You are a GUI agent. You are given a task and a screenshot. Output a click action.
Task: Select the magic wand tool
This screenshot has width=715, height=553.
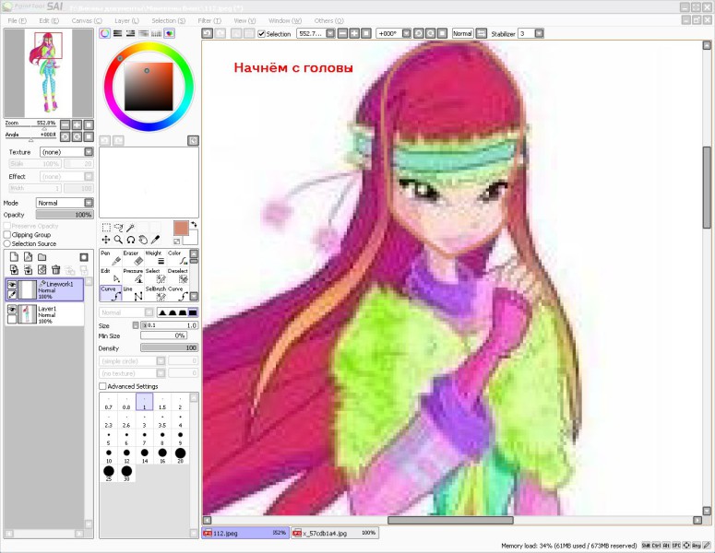pyautogui.click(x=130, y=228)
